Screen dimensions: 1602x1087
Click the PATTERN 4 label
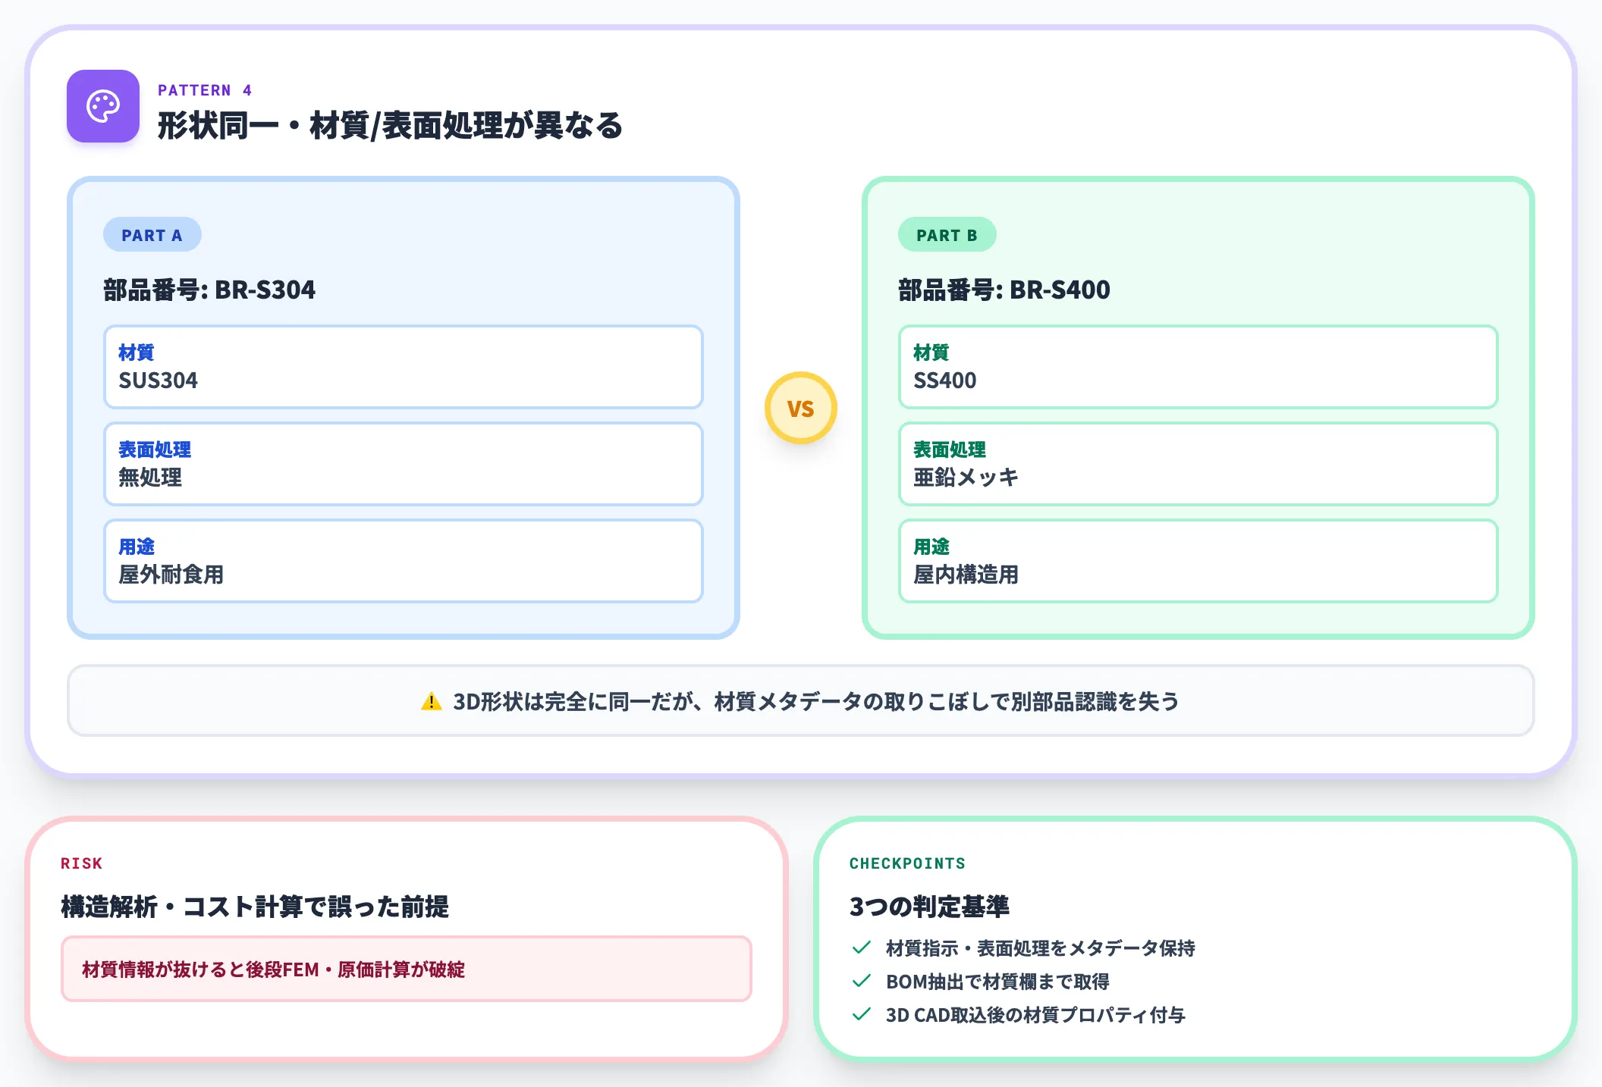(205, 90)
